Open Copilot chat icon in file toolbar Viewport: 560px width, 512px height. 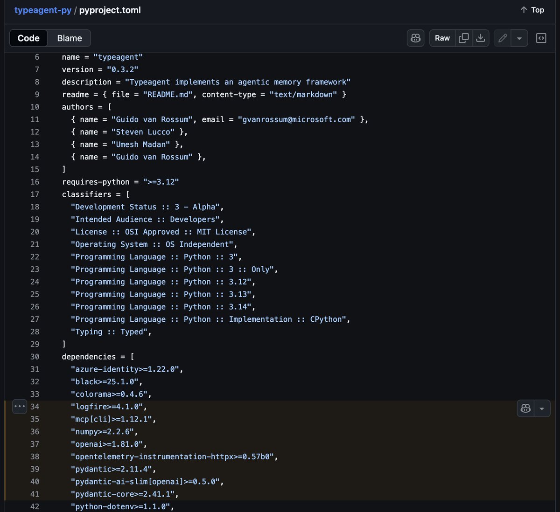tap(415, 38)
